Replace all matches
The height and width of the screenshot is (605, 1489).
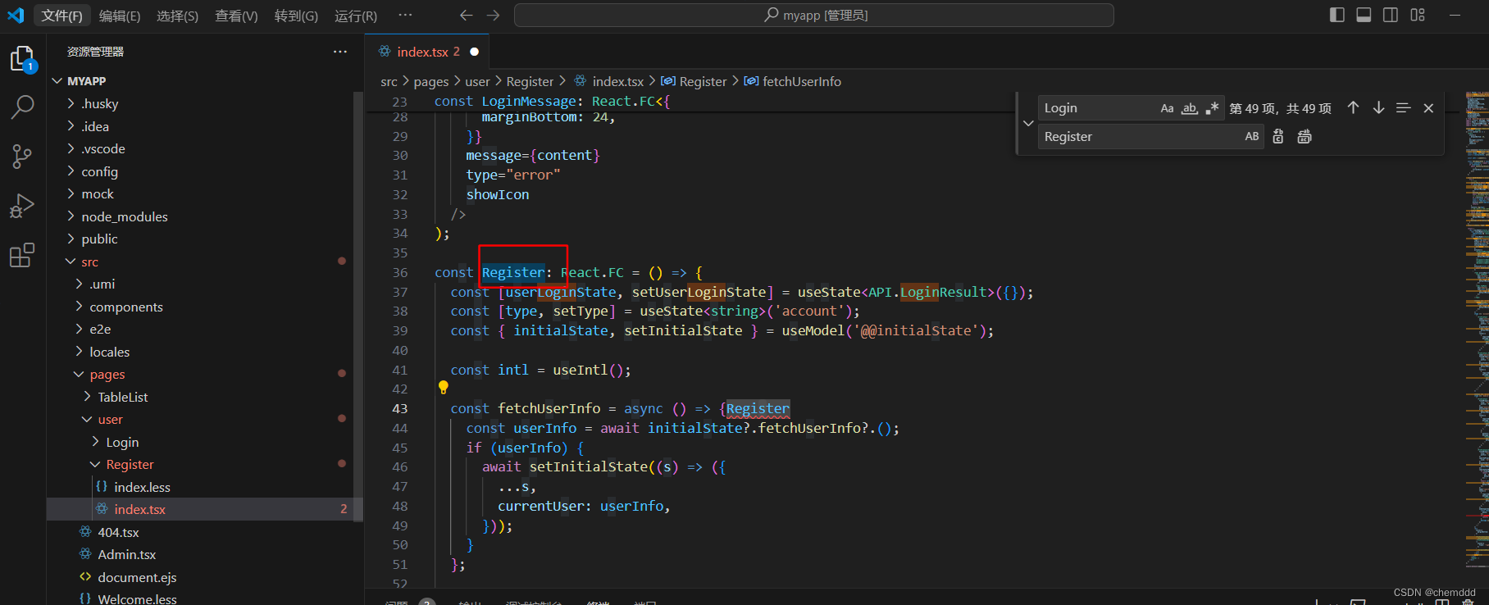pos(1305,137)
